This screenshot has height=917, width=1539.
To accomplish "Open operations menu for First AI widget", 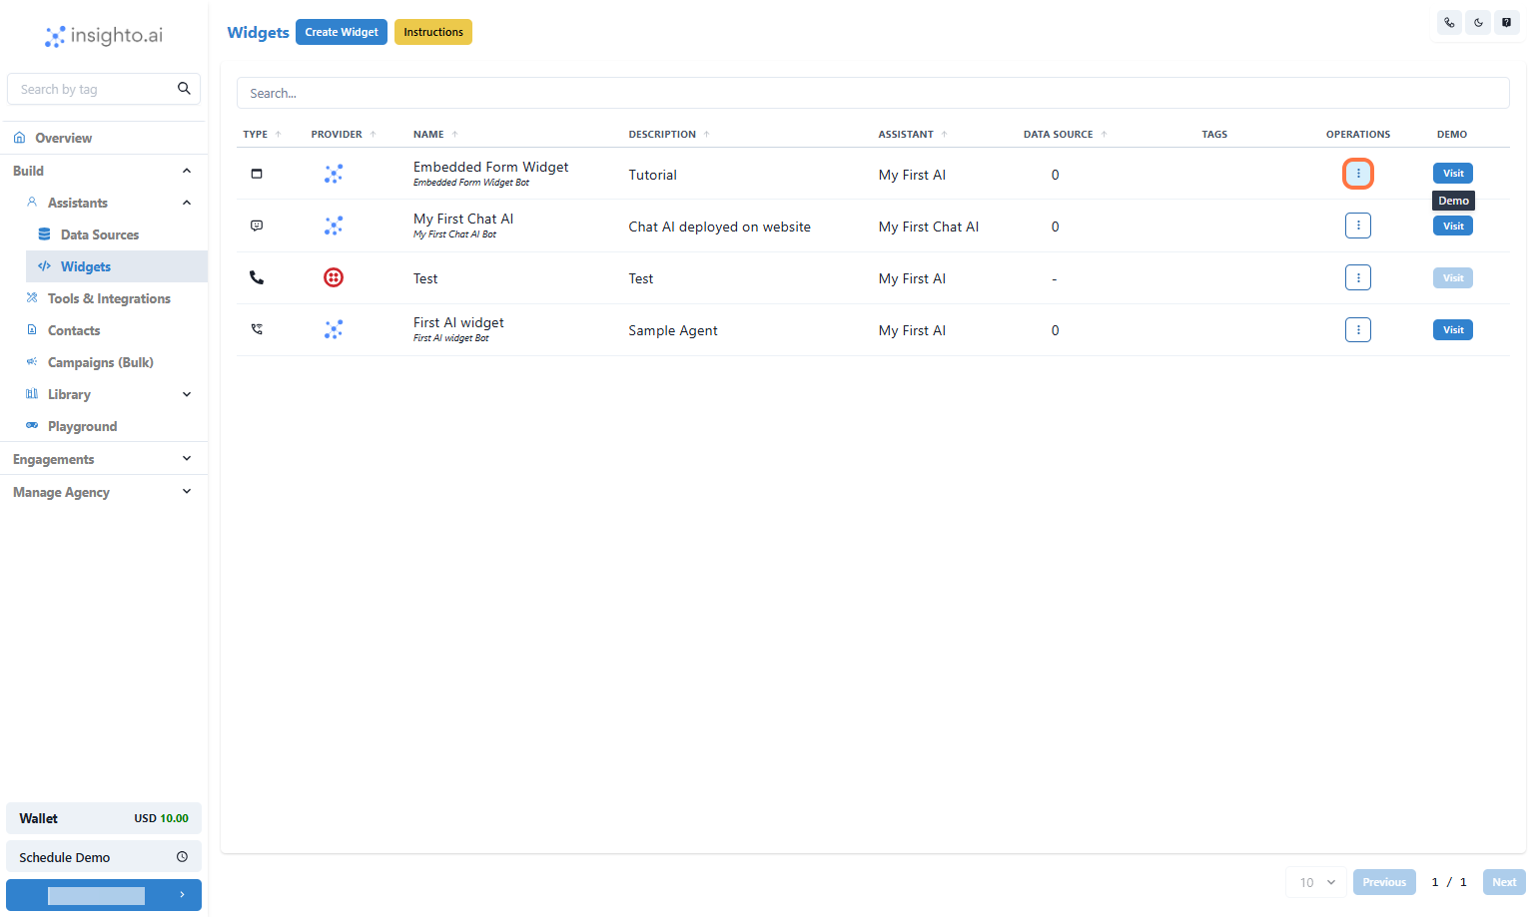I will [x=1358, y=329].
